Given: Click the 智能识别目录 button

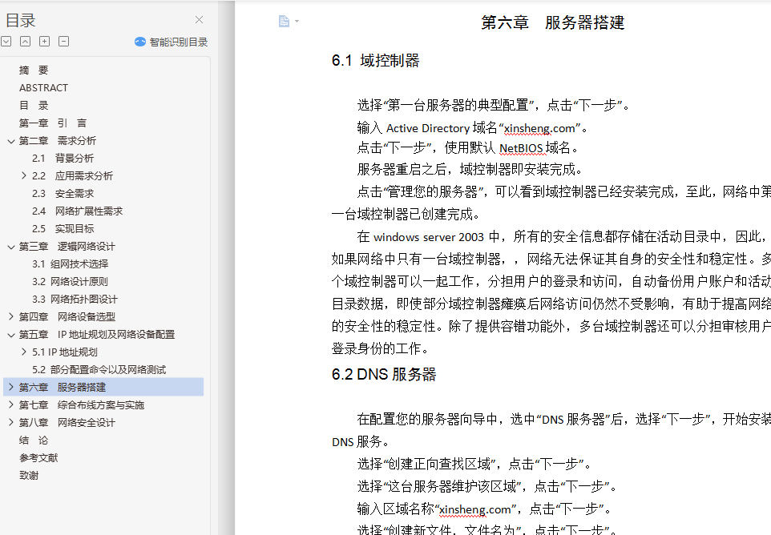Looking at the screenshot, I should 172,42.
